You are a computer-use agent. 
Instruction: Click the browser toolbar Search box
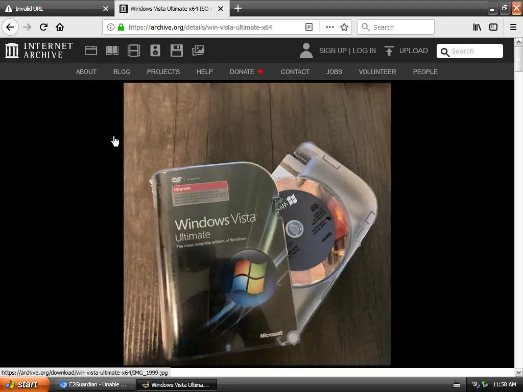(x=396, y=27)
